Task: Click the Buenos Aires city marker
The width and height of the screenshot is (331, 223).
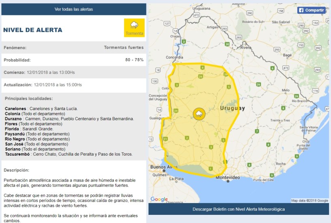Action: click(164, 170)
